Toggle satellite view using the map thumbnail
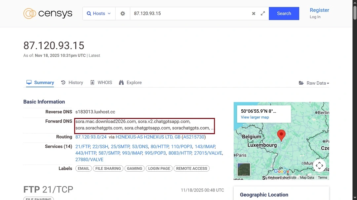This screenshot has height=200, width=357. point(244,169)
